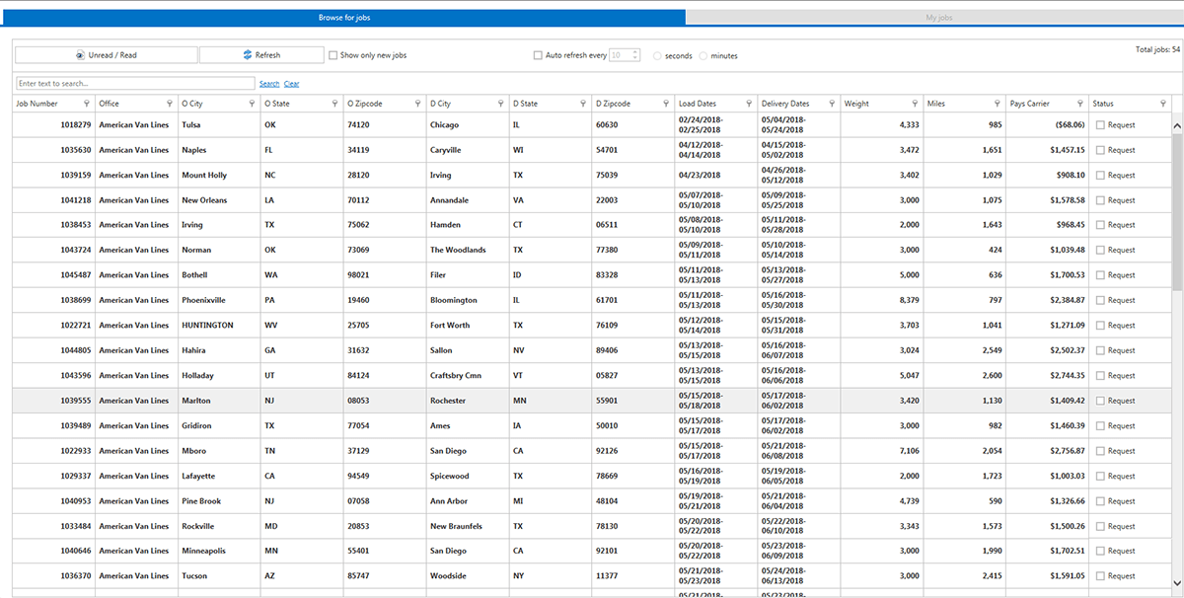Choose the minutes radio option
This screenshot has width=1184, height=598.
(703, 56)
